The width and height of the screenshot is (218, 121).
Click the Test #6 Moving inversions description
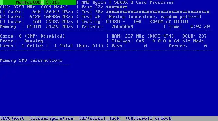coord(141,17)
